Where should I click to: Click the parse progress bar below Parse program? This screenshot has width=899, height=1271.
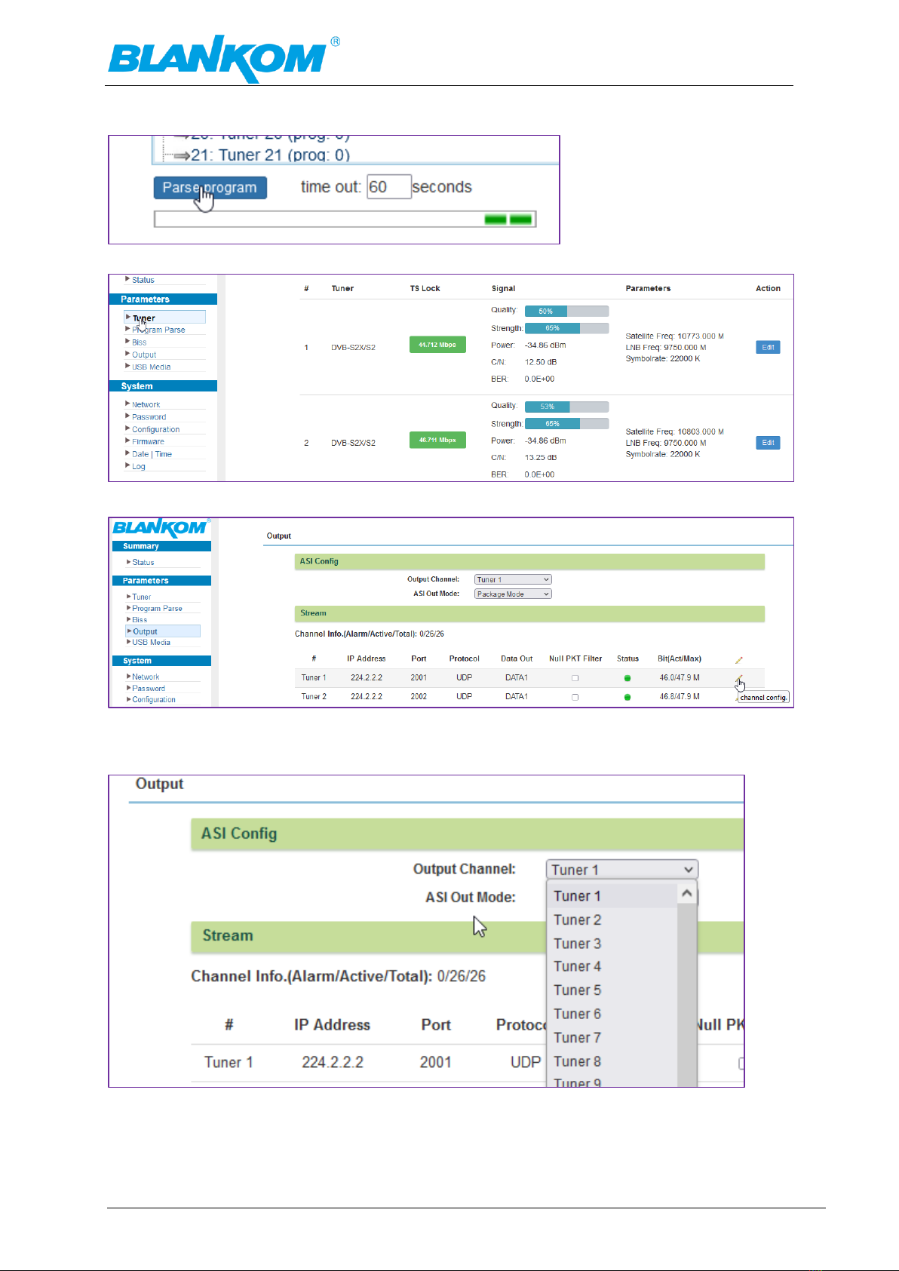pos(345,220)
